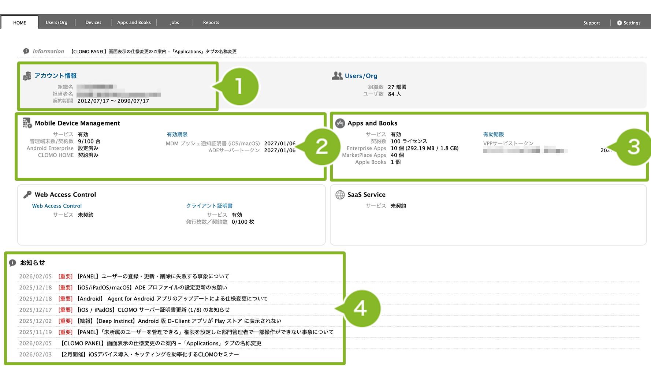
Task: Open the Web Access Control sub-link
Action: pos(57,206)
